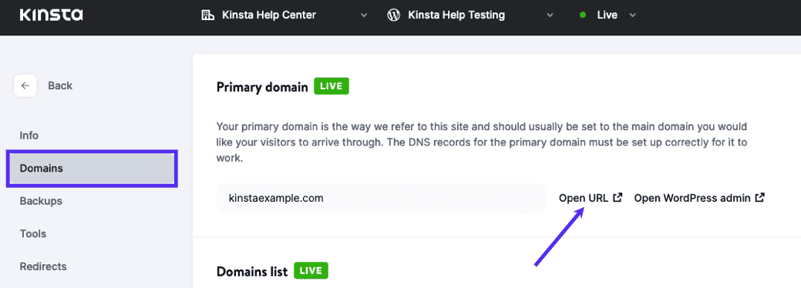Click the Primary domain heading
Image resolution: width=801 pixels, height=288 pixels.
point(262,87)
